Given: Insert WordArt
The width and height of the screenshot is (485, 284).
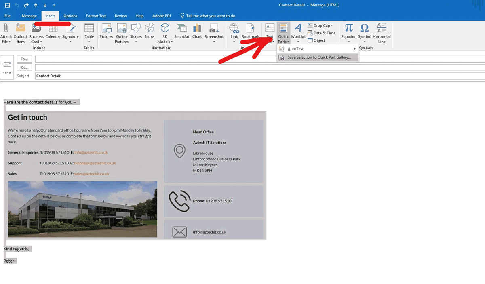Looking at the screenshot, I should coord(298,33).
